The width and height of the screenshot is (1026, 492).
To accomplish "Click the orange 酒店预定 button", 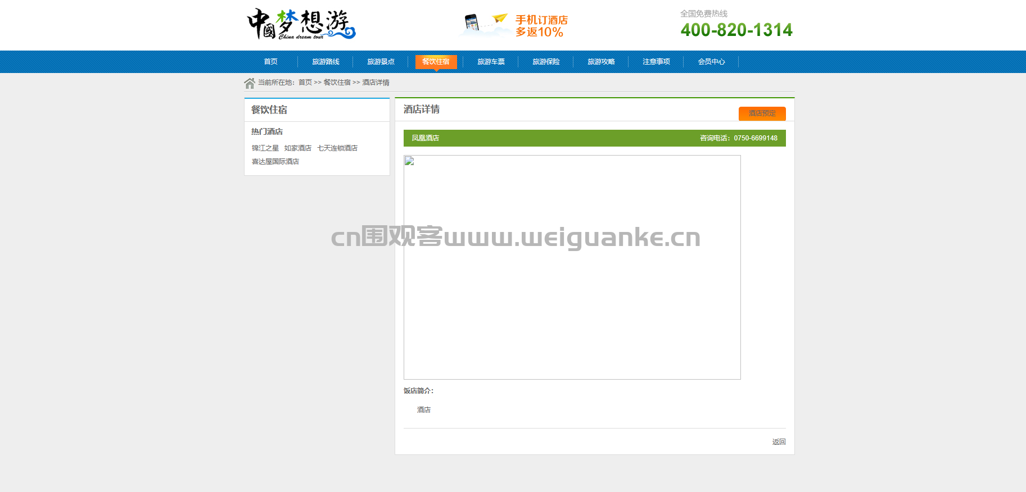I will click(762, 113).
